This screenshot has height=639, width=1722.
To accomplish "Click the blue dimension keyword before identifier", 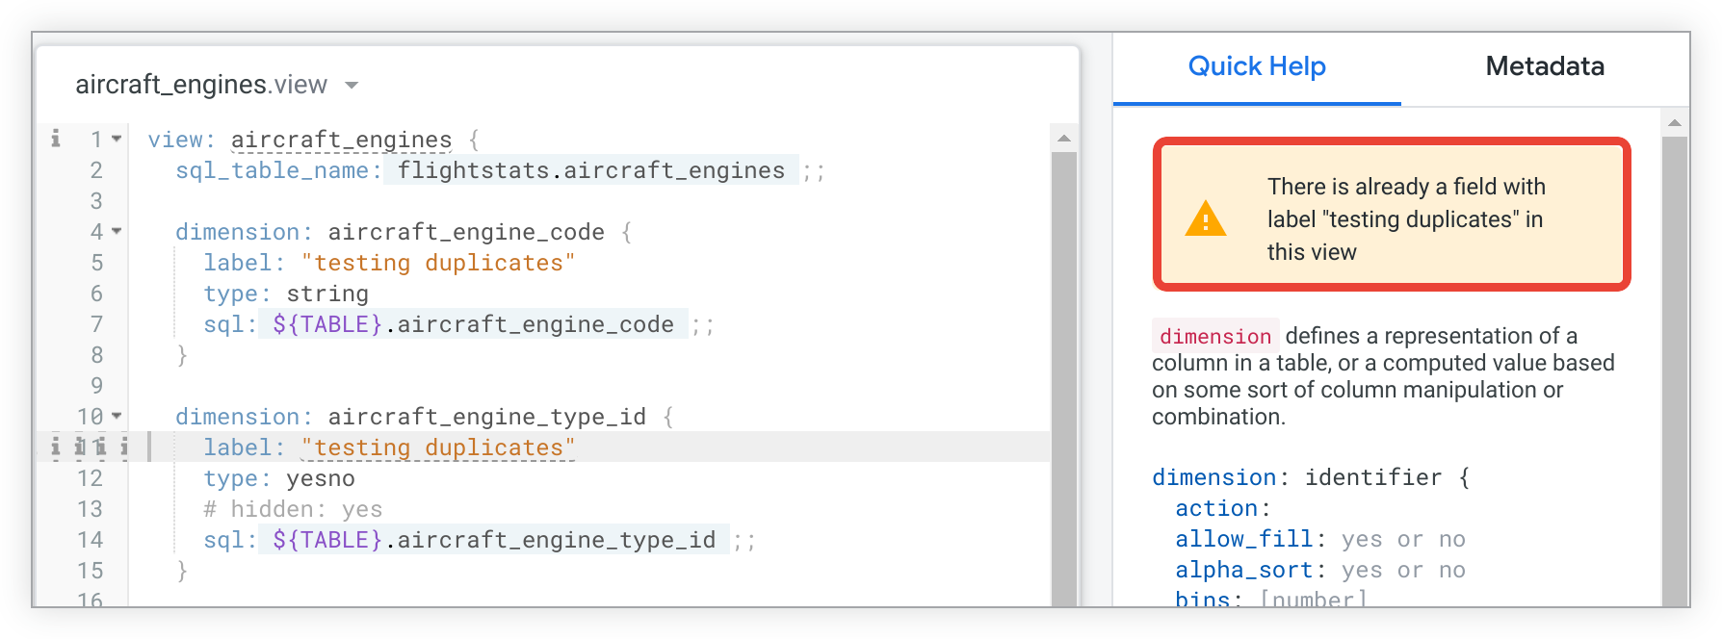I will (1213, 477).
